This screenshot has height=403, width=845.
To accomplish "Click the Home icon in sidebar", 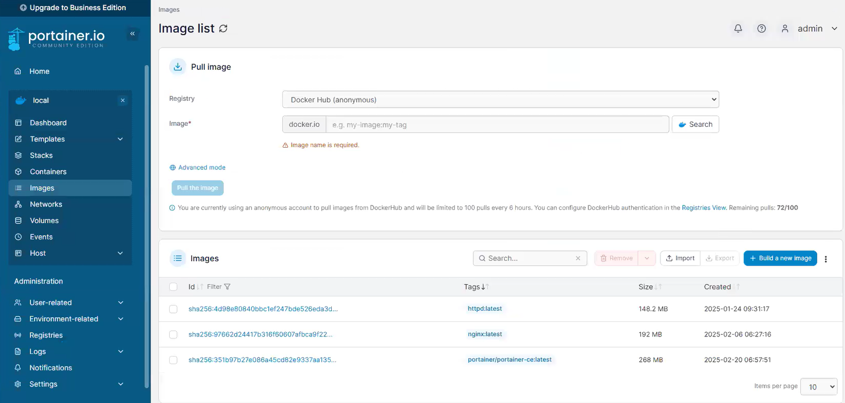I will 18,71.
